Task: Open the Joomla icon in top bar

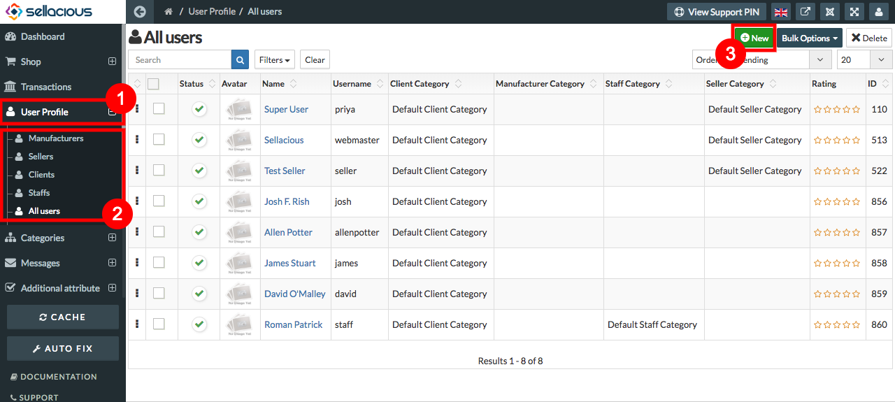Action: tap(830, 12)
